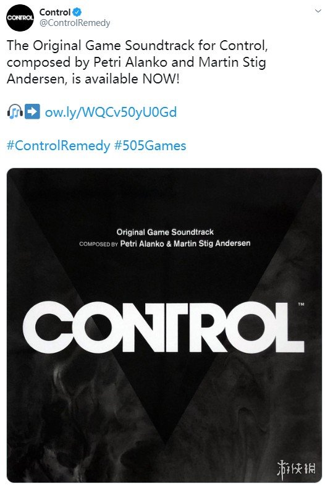
Task: Open the Control soundtrack cover image
Action: [164, 325]
